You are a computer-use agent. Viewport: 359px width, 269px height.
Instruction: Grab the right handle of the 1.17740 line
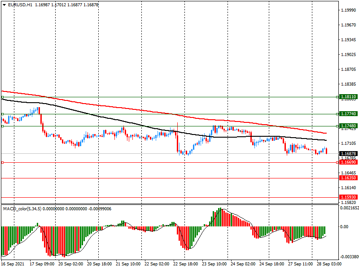[x=337, y=114]
